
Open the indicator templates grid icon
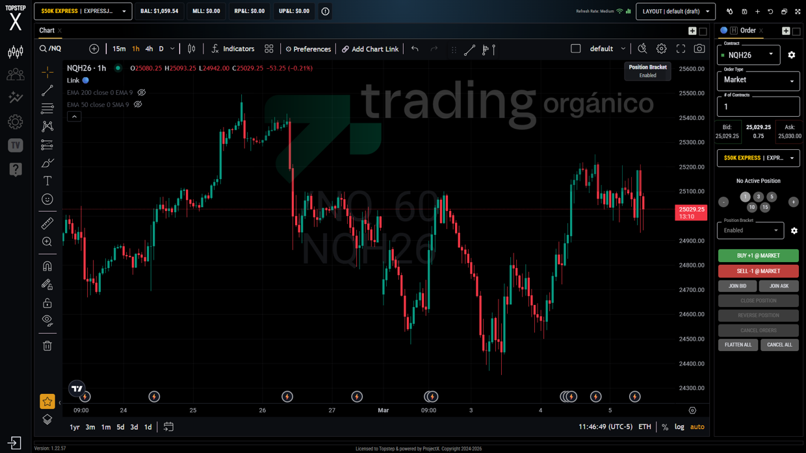269,49
